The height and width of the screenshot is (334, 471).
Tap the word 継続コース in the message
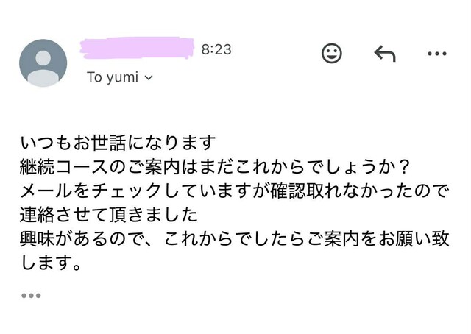click(x=64, y=167)
